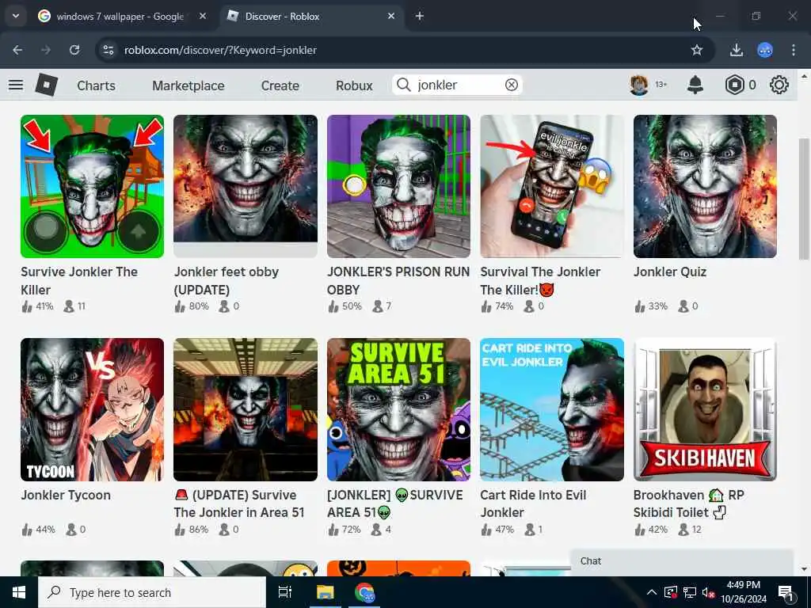
Task: Expand the tab search dropdown arrow
Action: click(16, 16)
